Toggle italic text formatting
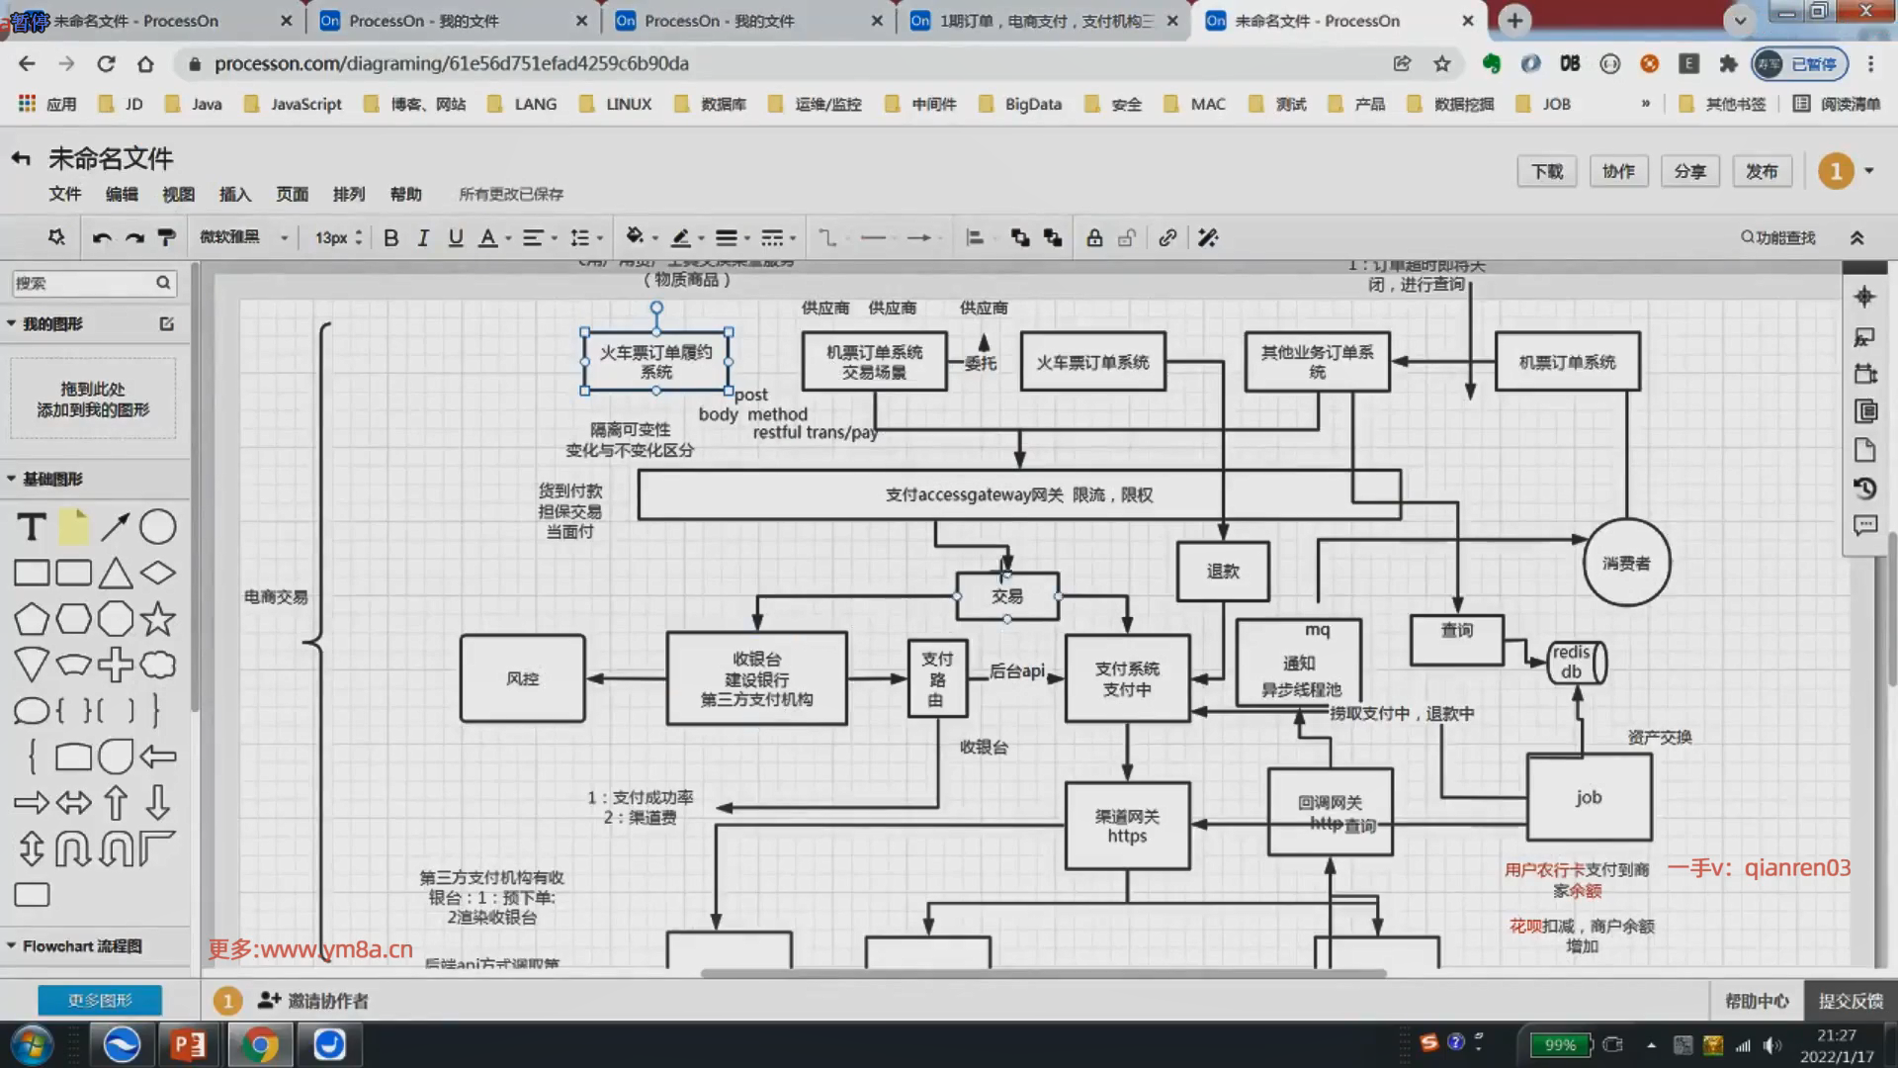The width and height of the screenshot is (1898, 1068). point(423,237)
